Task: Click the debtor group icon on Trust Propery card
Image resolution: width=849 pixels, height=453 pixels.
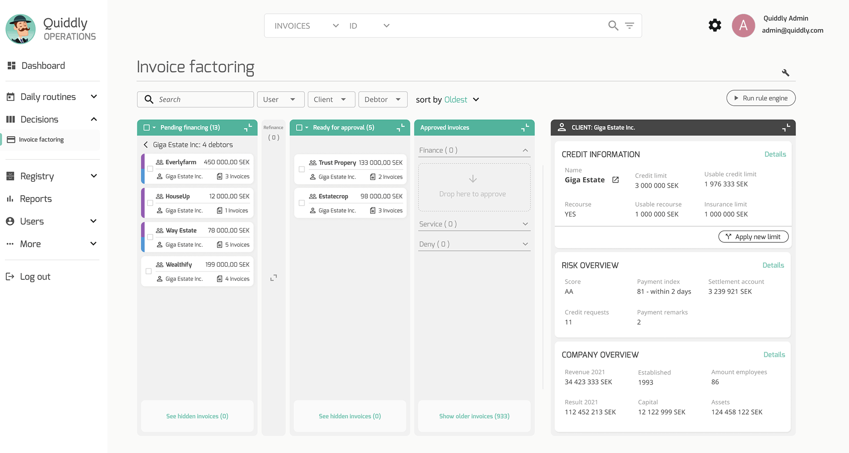Action: (x=313, y=163)
